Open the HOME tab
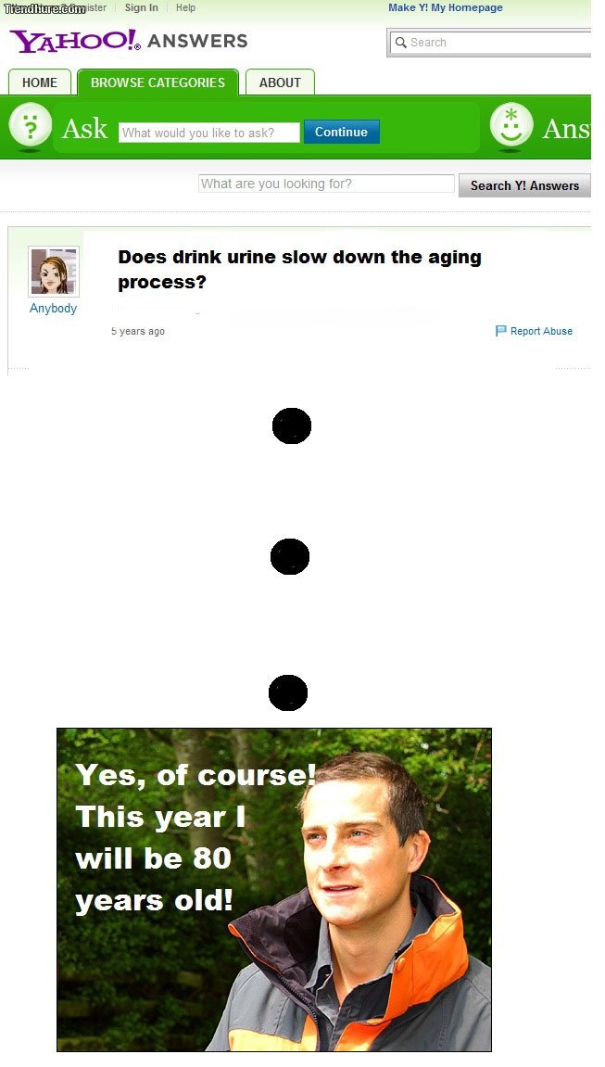Image resolution: width=605 pixels, height=1067 pixels. coord(40,83)
